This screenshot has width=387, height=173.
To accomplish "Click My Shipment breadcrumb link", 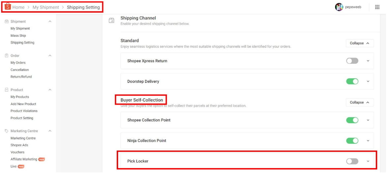I will pyautogui.click(x=45, y=7).
